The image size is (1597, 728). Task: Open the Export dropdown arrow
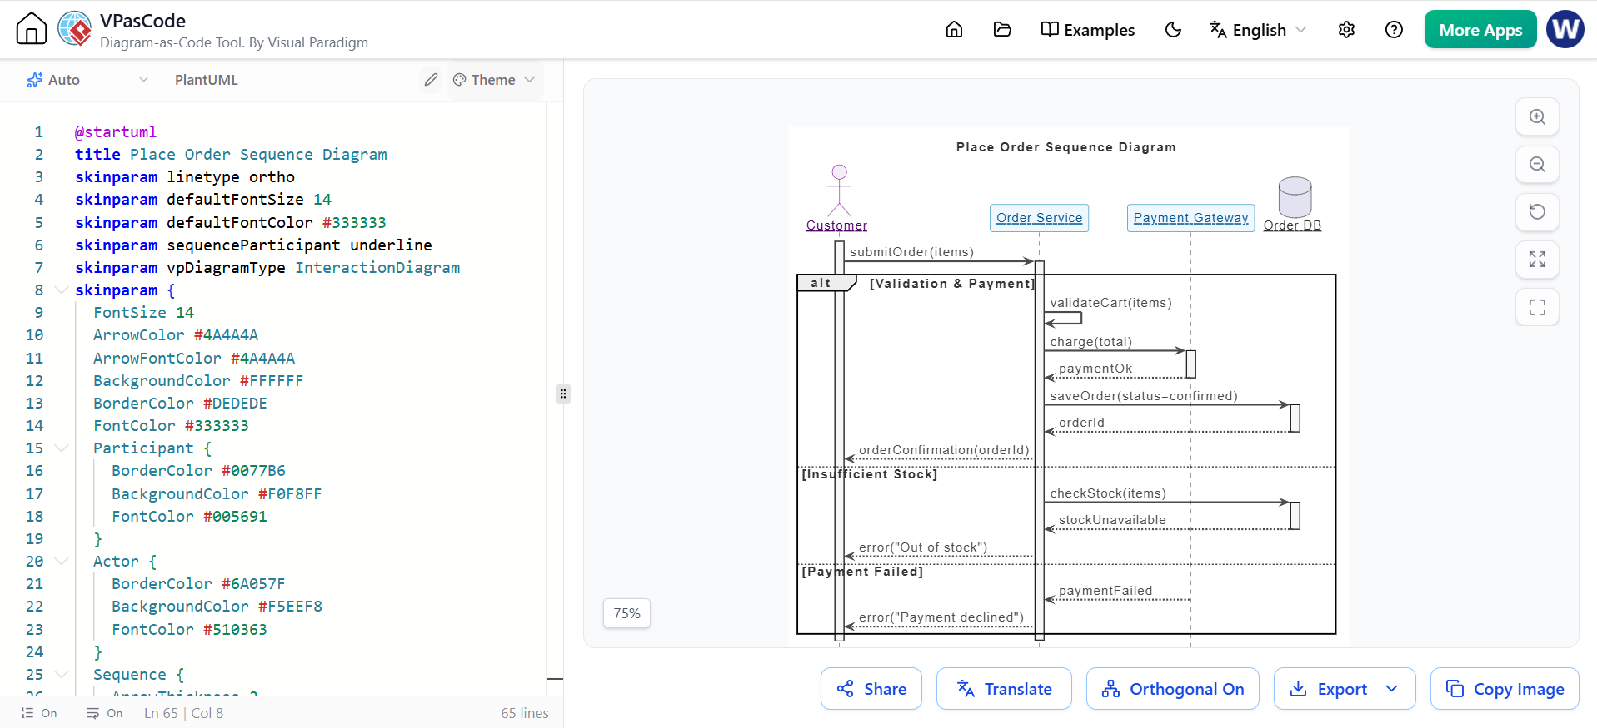click(1392, 689)
